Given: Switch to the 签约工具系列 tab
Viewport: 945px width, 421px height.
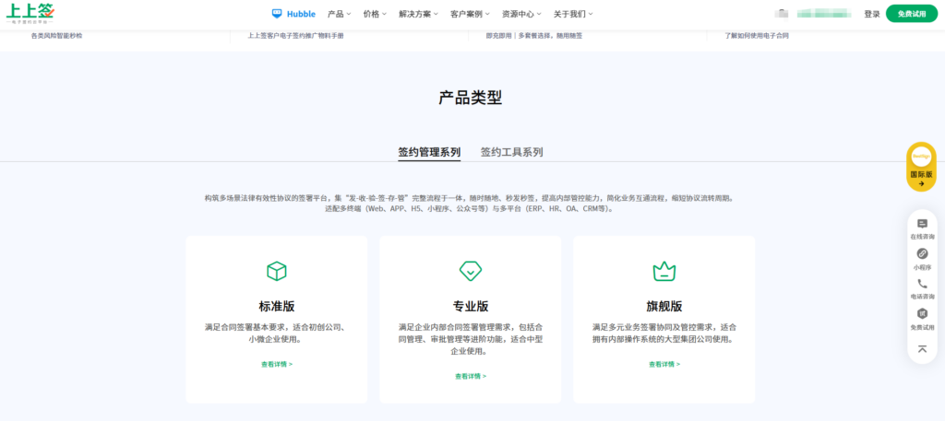Looking at the screenshot, I should (511, 152).
